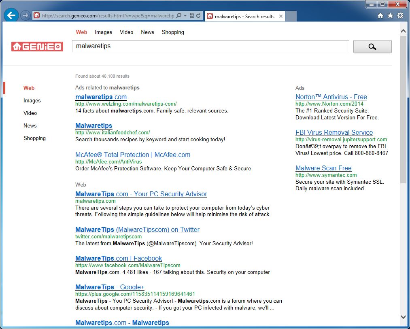Viewport: 410px width, 329px height.
Task: Run search with the magnifier button
Action: 372,47
